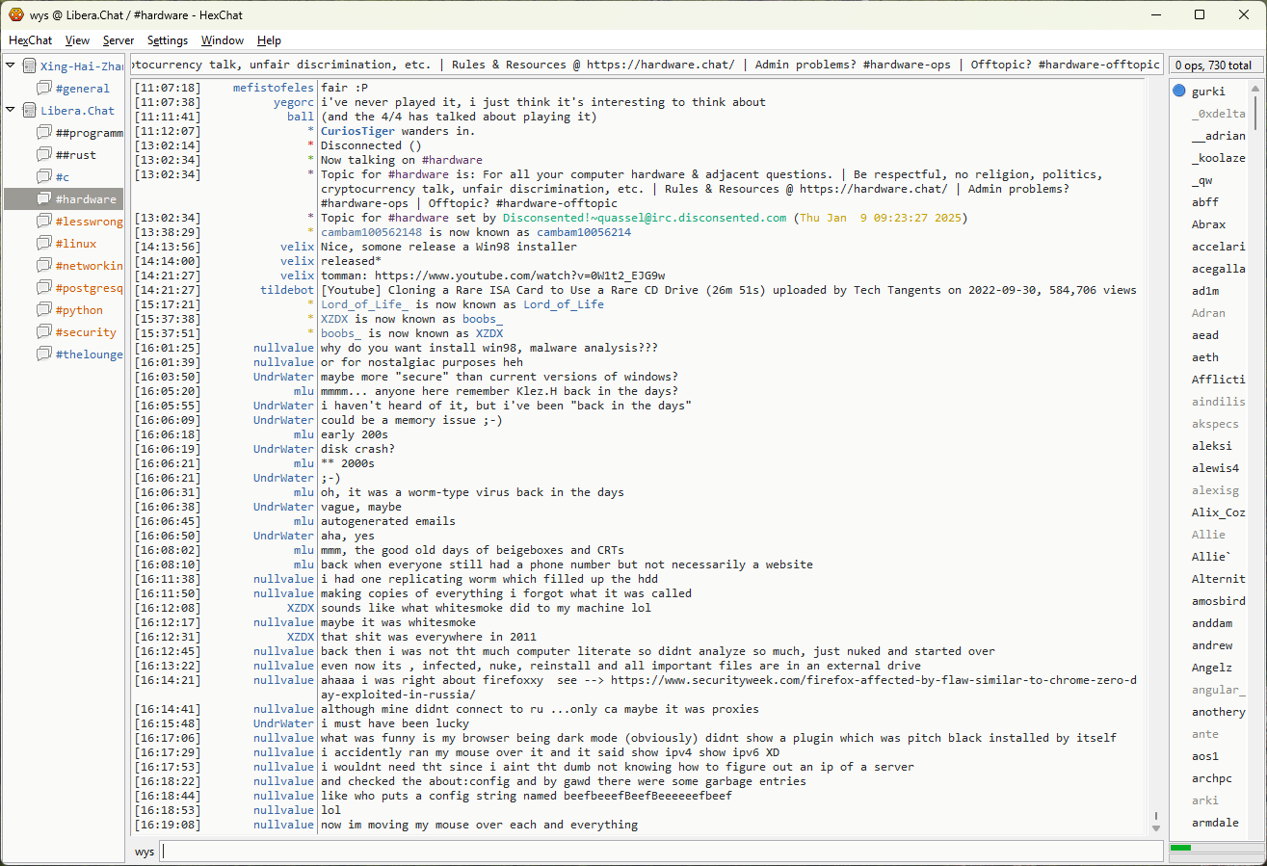Open the Server menu
The height and width of the screenshot is (866, 1267).
coord(119,40)
